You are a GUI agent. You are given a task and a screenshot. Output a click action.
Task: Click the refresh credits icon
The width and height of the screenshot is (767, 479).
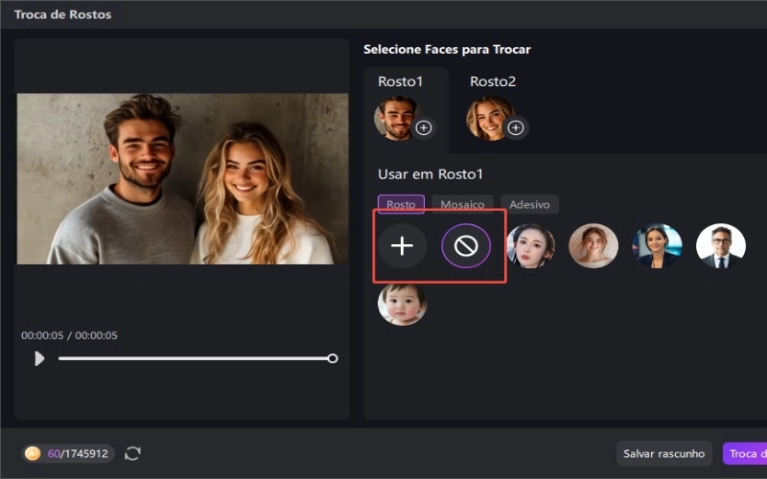[132, 453]
